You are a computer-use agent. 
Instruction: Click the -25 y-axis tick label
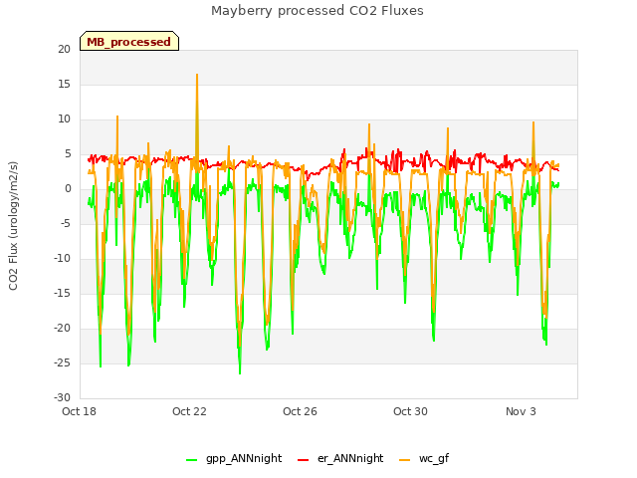pos(62,362)
